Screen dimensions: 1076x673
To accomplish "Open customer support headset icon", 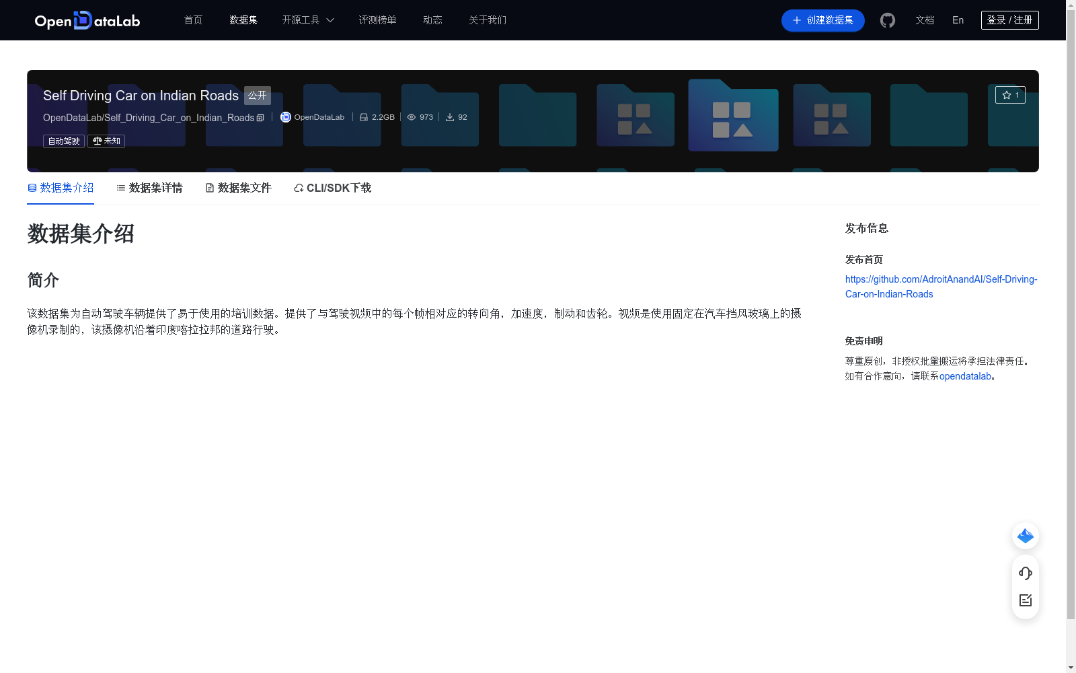I will (1026, 573).
